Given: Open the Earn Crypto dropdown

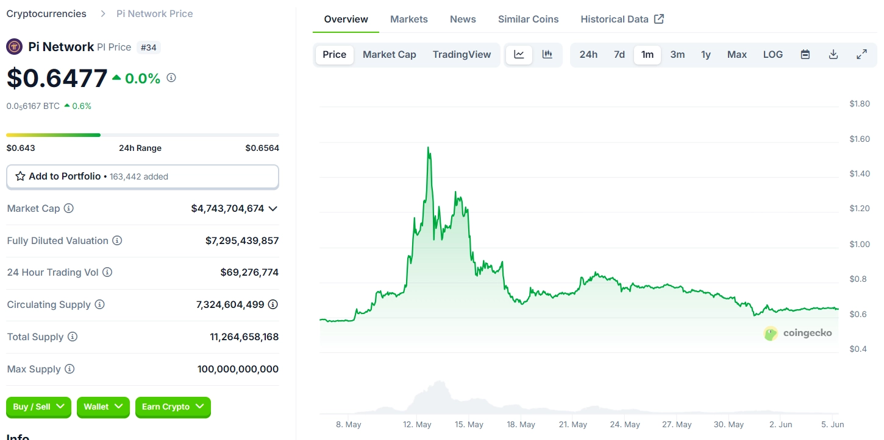Looking at the screenshot, I should [173, 407].
